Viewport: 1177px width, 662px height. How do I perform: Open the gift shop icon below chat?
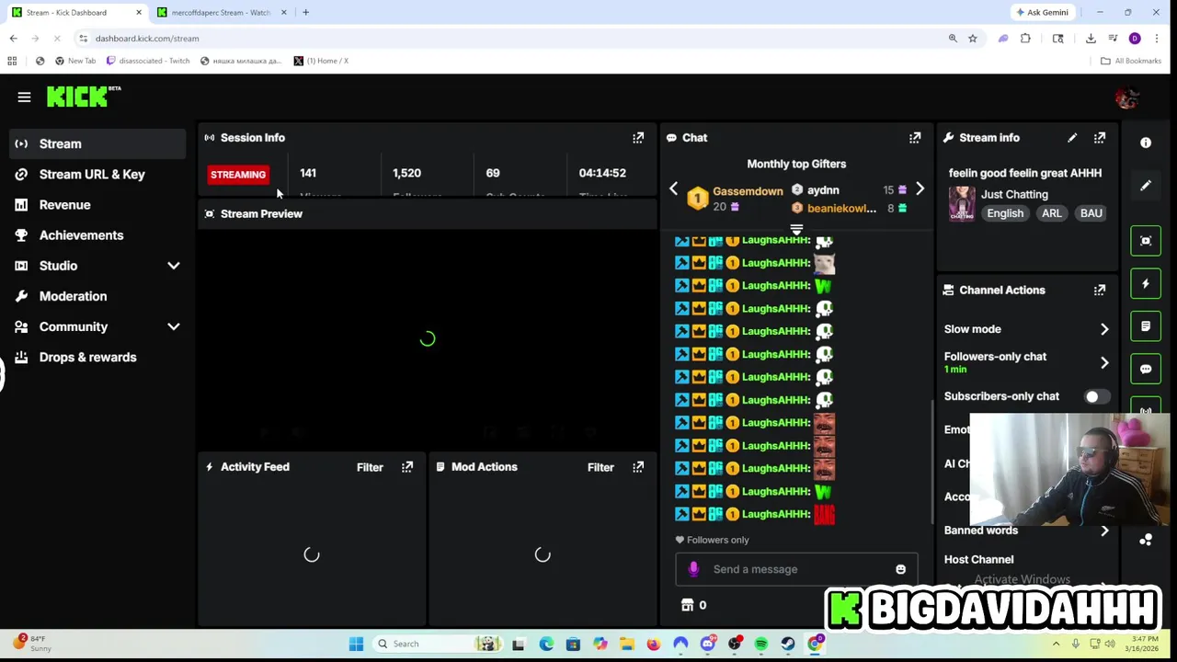687,605
